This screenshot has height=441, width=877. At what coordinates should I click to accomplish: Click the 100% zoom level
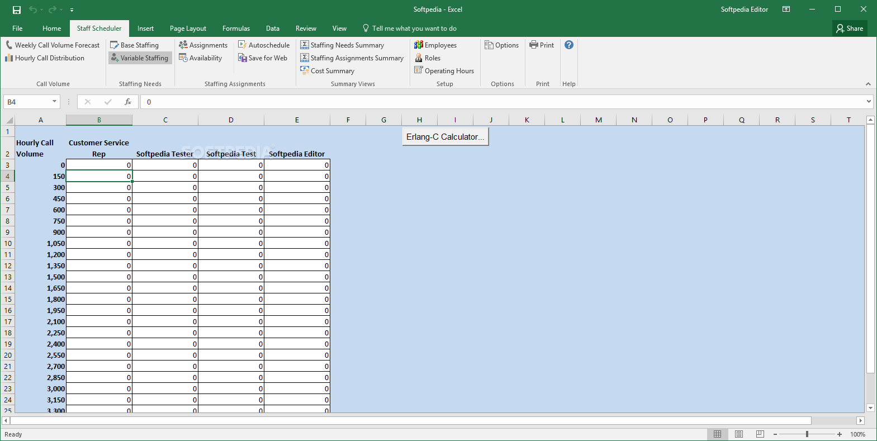click(x=857, y=434)
